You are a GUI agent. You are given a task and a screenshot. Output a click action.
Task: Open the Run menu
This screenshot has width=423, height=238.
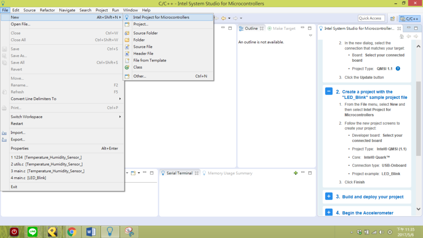(x=116, y=10)
